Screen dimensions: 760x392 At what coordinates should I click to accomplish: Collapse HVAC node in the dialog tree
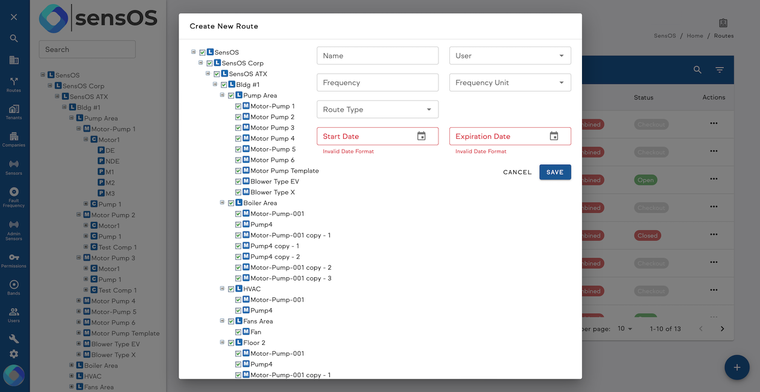coord(223,289)
